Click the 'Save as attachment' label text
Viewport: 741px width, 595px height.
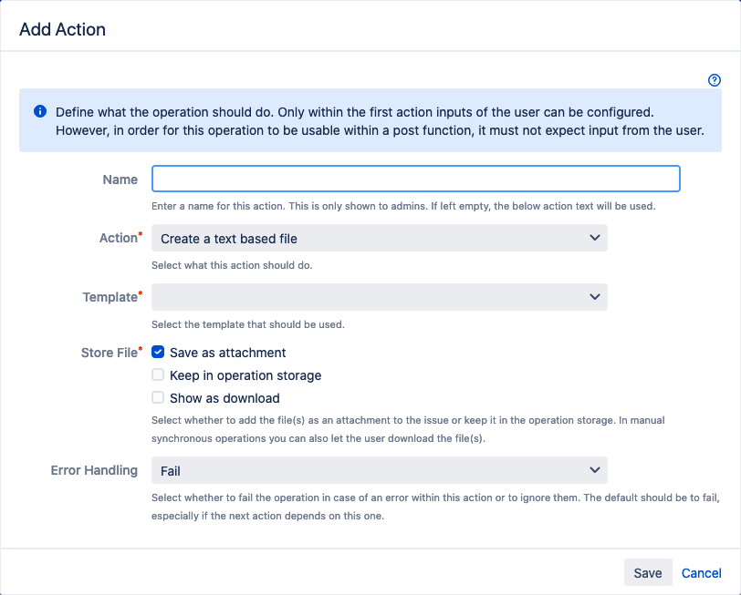(227, 353)
